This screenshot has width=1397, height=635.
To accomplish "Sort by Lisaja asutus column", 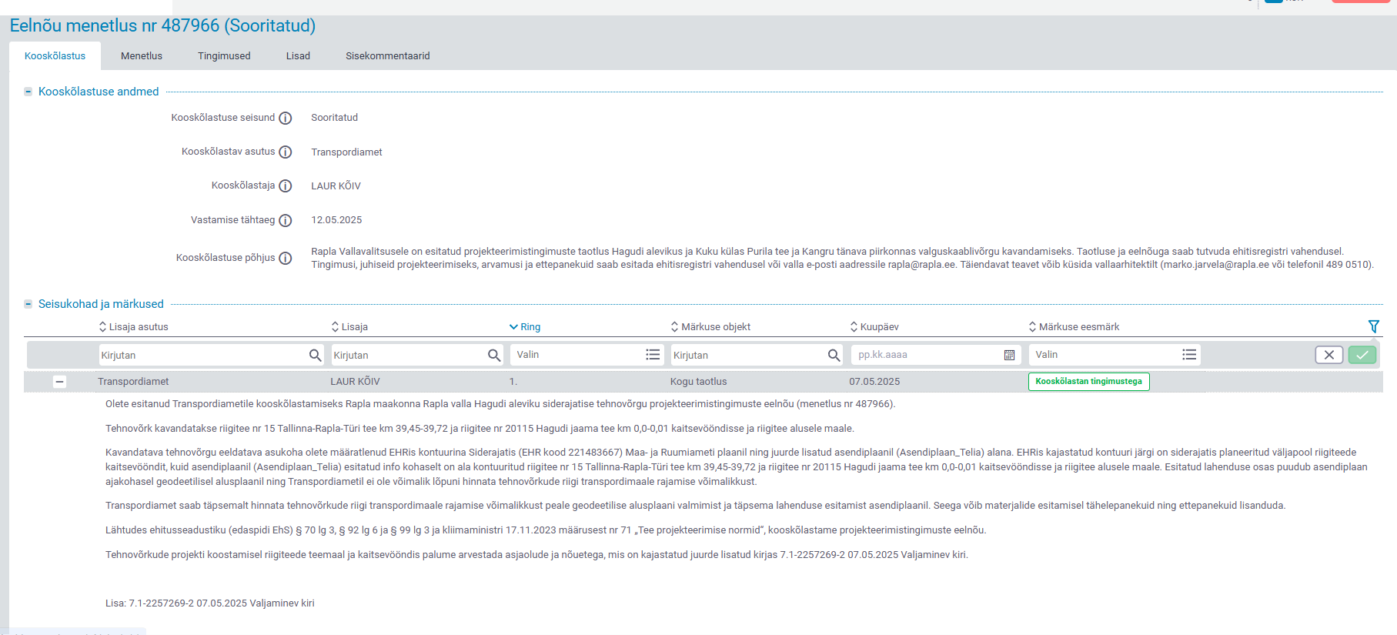I will [x=133, y=327].
